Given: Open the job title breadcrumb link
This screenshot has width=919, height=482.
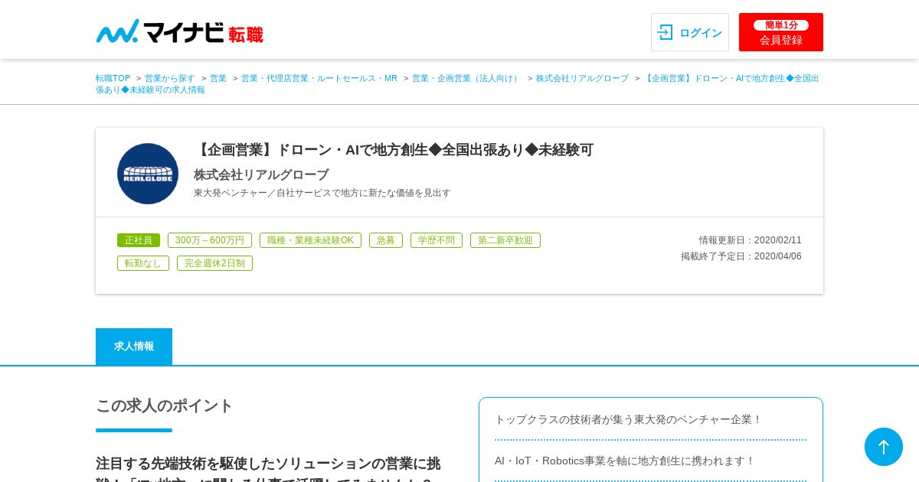Looking at the screenshot, I should (x=457, y=84).
